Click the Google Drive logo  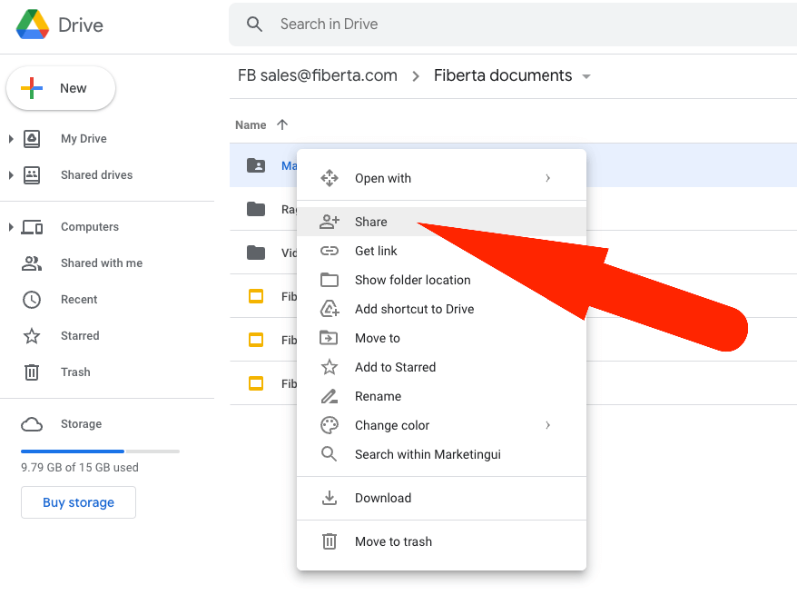(x=33, y=25)
